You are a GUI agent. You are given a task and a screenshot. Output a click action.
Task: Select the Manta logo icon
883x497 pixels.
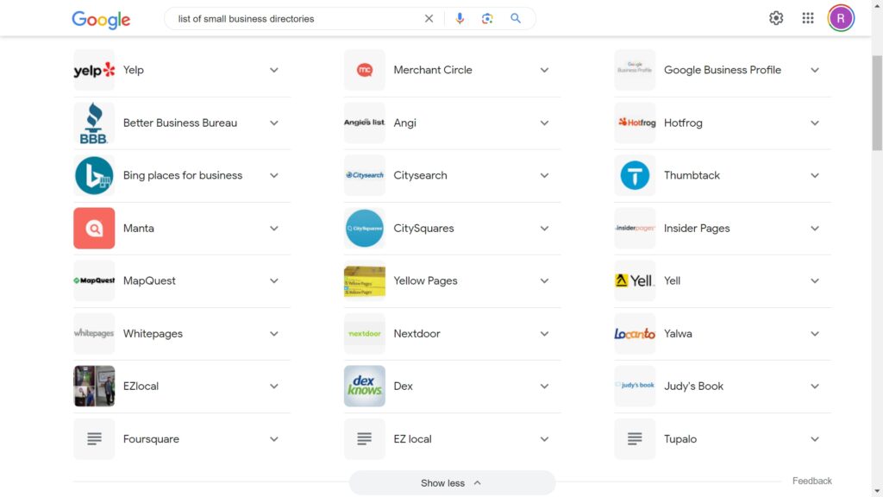[94, 228]
